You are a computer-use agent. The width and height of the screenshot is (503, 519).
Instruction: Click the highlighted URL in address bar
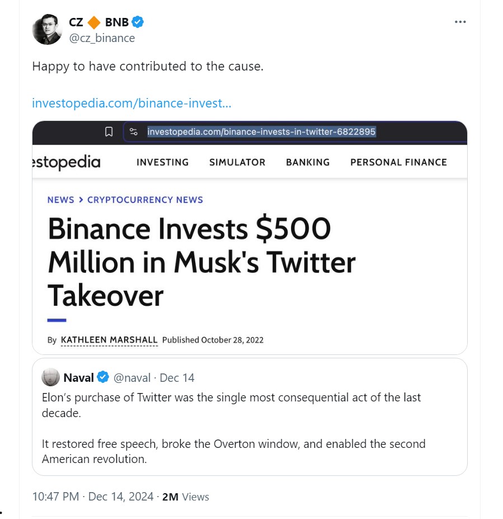tap(261, 132)
